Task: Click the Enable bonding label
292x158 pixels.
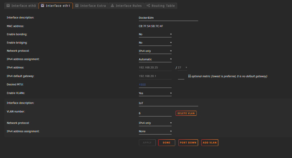Action: (17, 34)
